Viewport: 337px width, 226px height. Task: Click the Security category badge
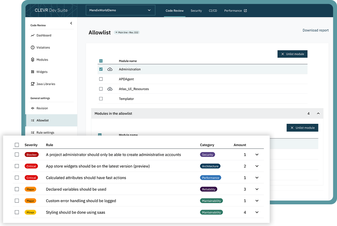click(x=207, y=154)
